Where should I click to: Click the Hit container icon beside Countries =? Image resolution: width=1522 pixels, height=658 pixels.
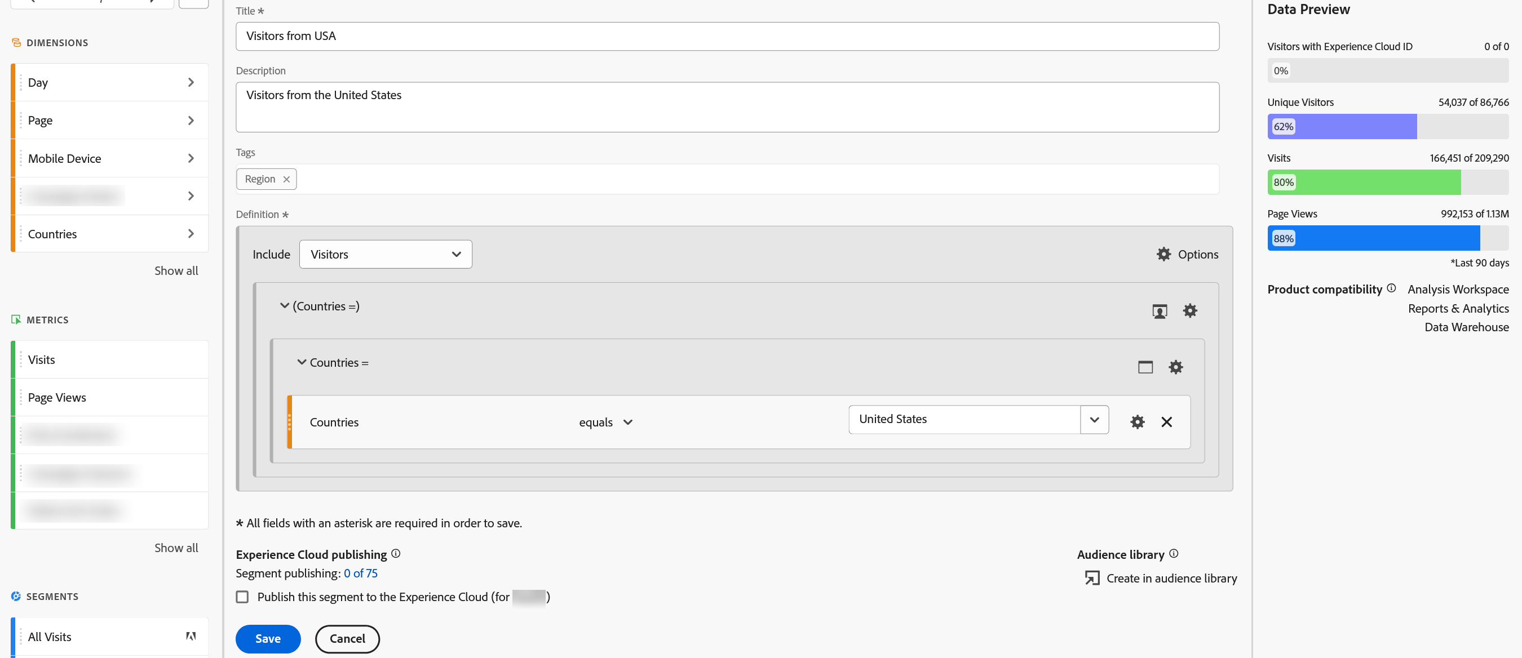click(1145, 367)
